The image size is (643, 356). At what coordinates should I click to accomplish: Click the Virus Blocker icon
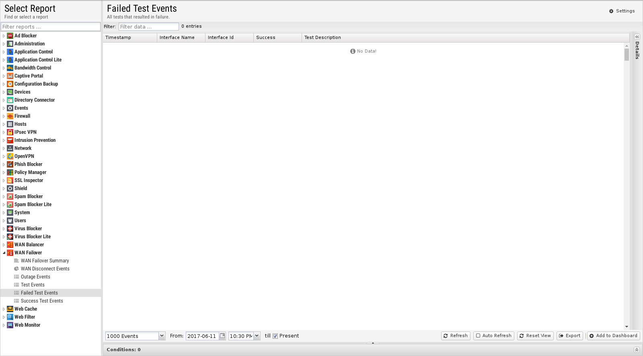pyautogui.click(x=10, y=229)
